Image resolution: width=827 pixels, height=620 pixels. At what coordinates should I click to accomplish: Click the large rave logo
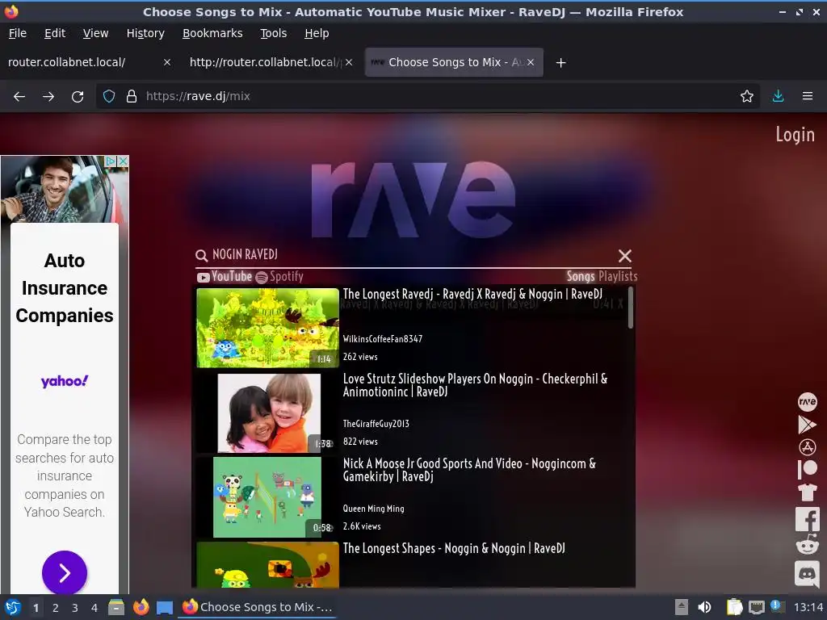(x=413, y=199)
